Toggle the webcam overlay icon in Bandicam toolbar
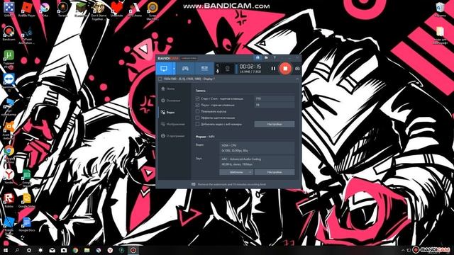 [x=228, y=69]
